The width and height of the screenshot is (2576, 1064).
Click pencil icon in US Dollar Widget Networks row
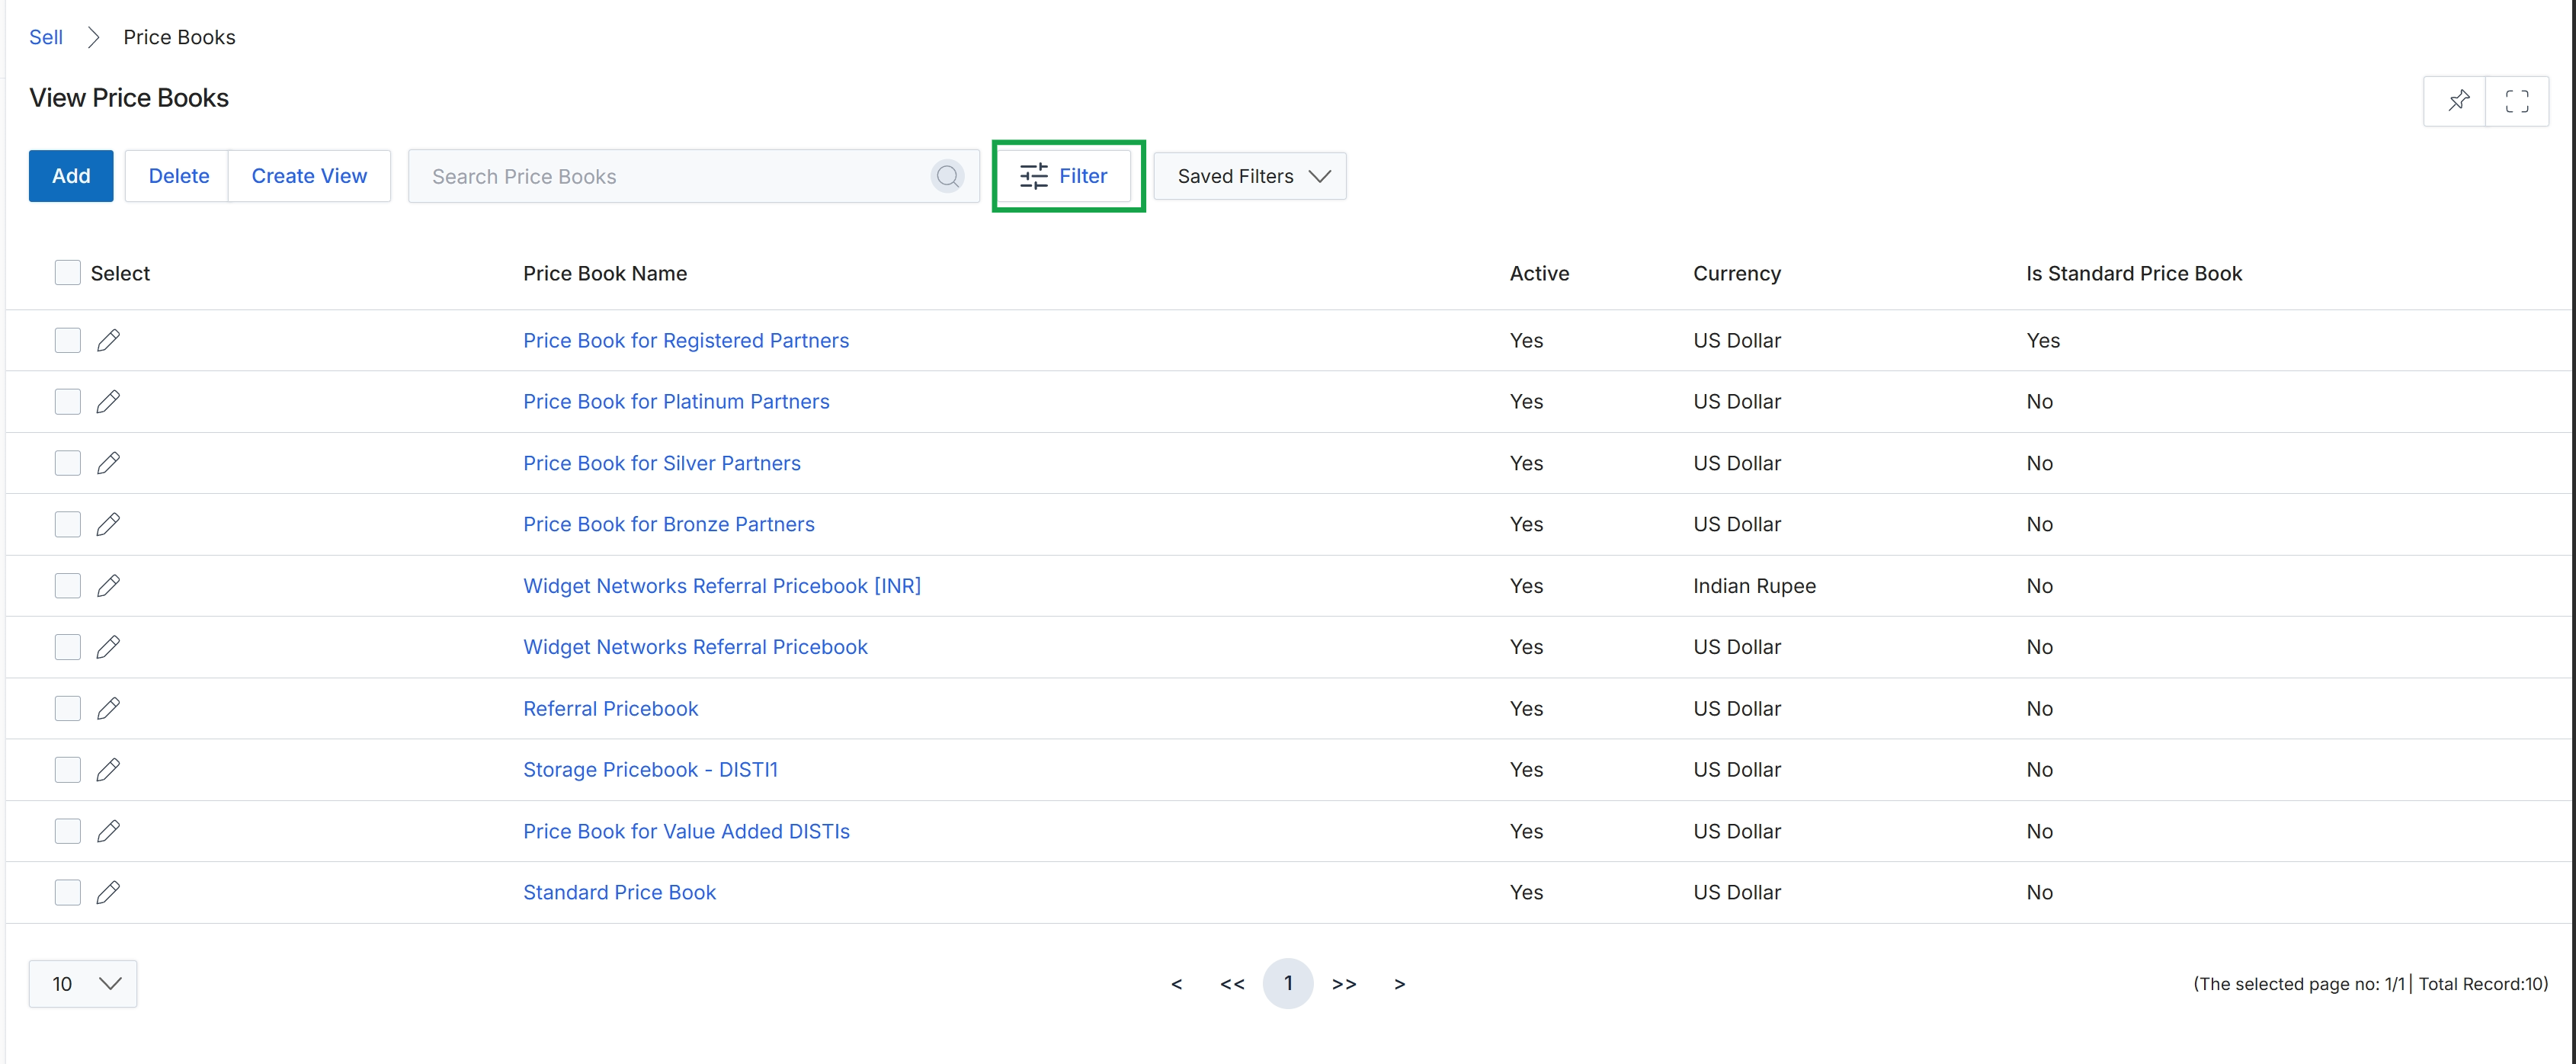point(108,647)
